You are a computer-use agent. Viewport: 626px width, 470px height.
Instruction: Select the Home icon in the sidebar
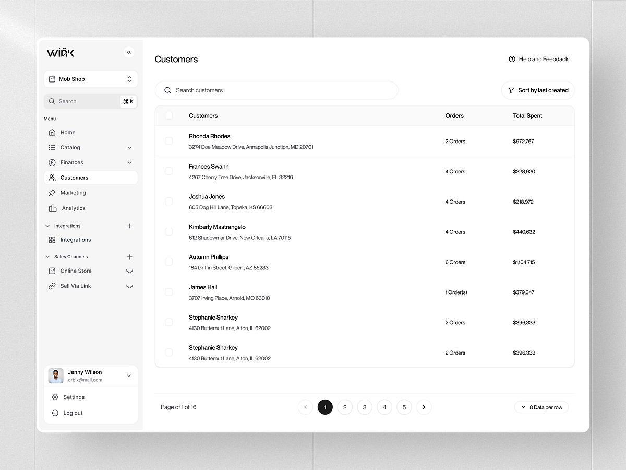[52, 132]
